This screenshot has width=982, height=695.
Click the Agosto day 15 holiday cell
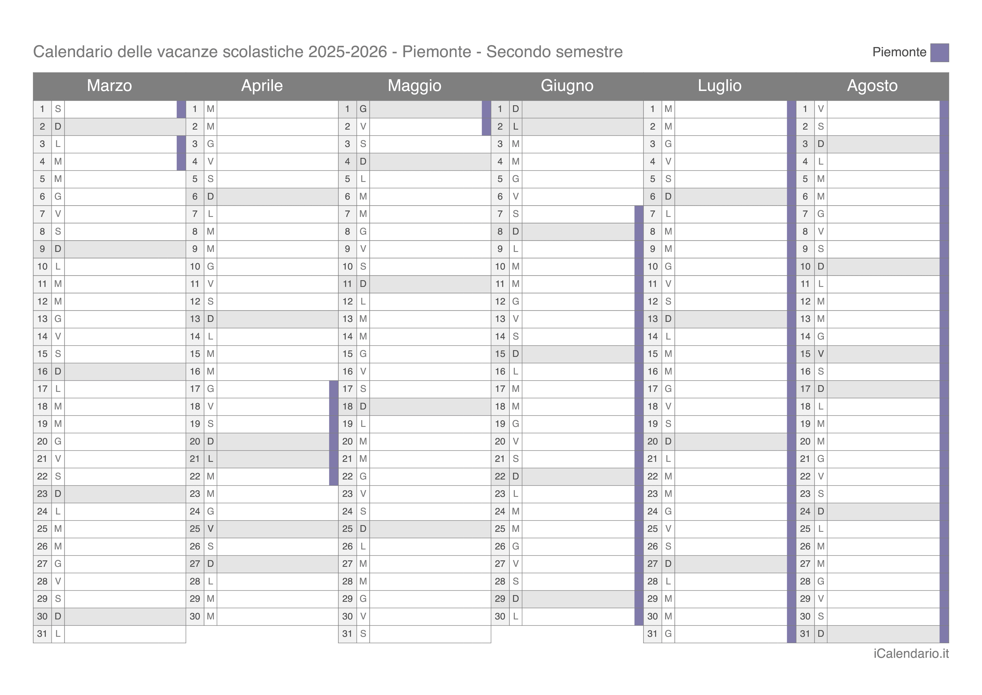[873, 354]
